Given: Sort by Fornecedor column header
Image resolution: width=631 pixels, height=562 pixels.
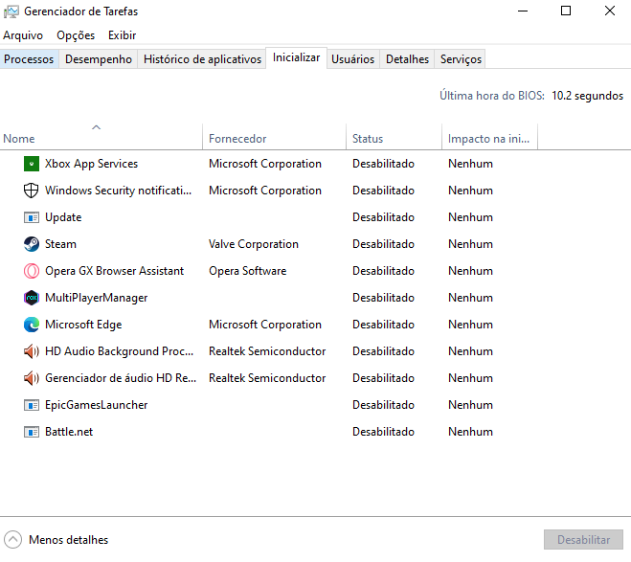Looking at the screenshot, I should tap(237, 139).
